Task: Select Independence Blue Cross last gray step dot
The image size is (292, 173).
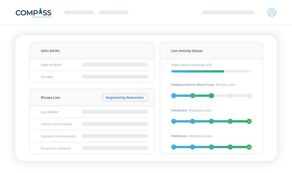Action: 249,96
